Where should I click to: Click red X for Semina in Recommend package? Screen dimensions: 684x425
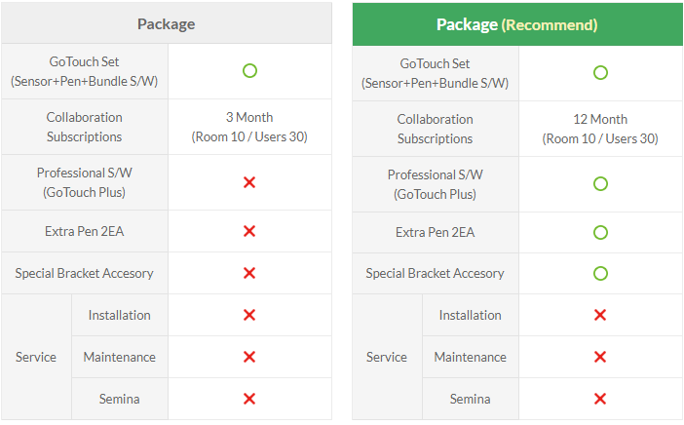coord(600,399)
